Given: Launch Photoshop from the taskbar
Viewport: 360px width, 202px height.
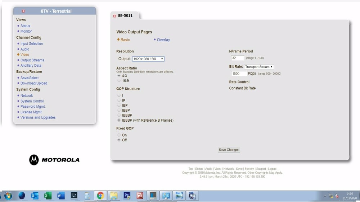Looking at the screenshot, I should point(127,196).
